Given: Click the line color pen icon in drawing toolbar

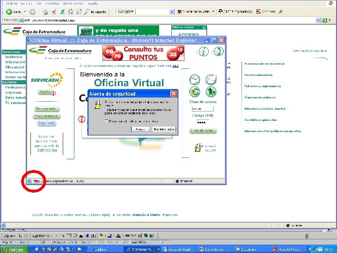Looking at the screenshot, I should [110, 236].
